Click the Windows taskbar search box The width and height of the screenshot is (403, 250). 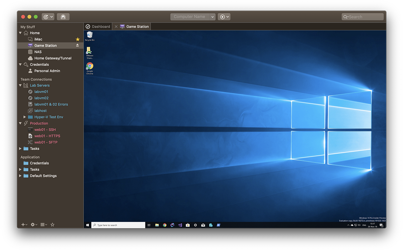tap(119, 225)
